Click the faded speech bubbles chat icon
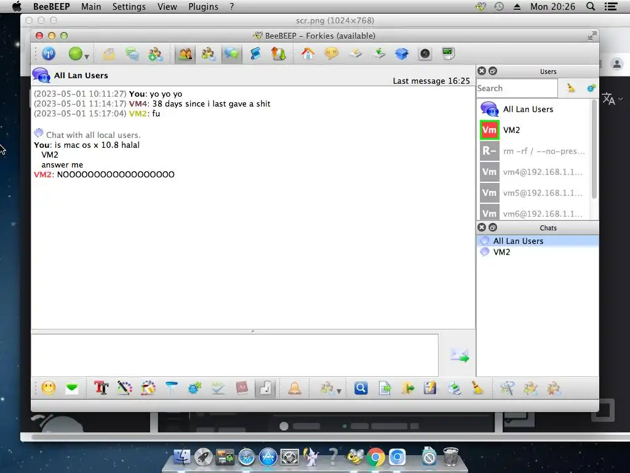This screenshot has width=630, height=473. pos(132,54)
